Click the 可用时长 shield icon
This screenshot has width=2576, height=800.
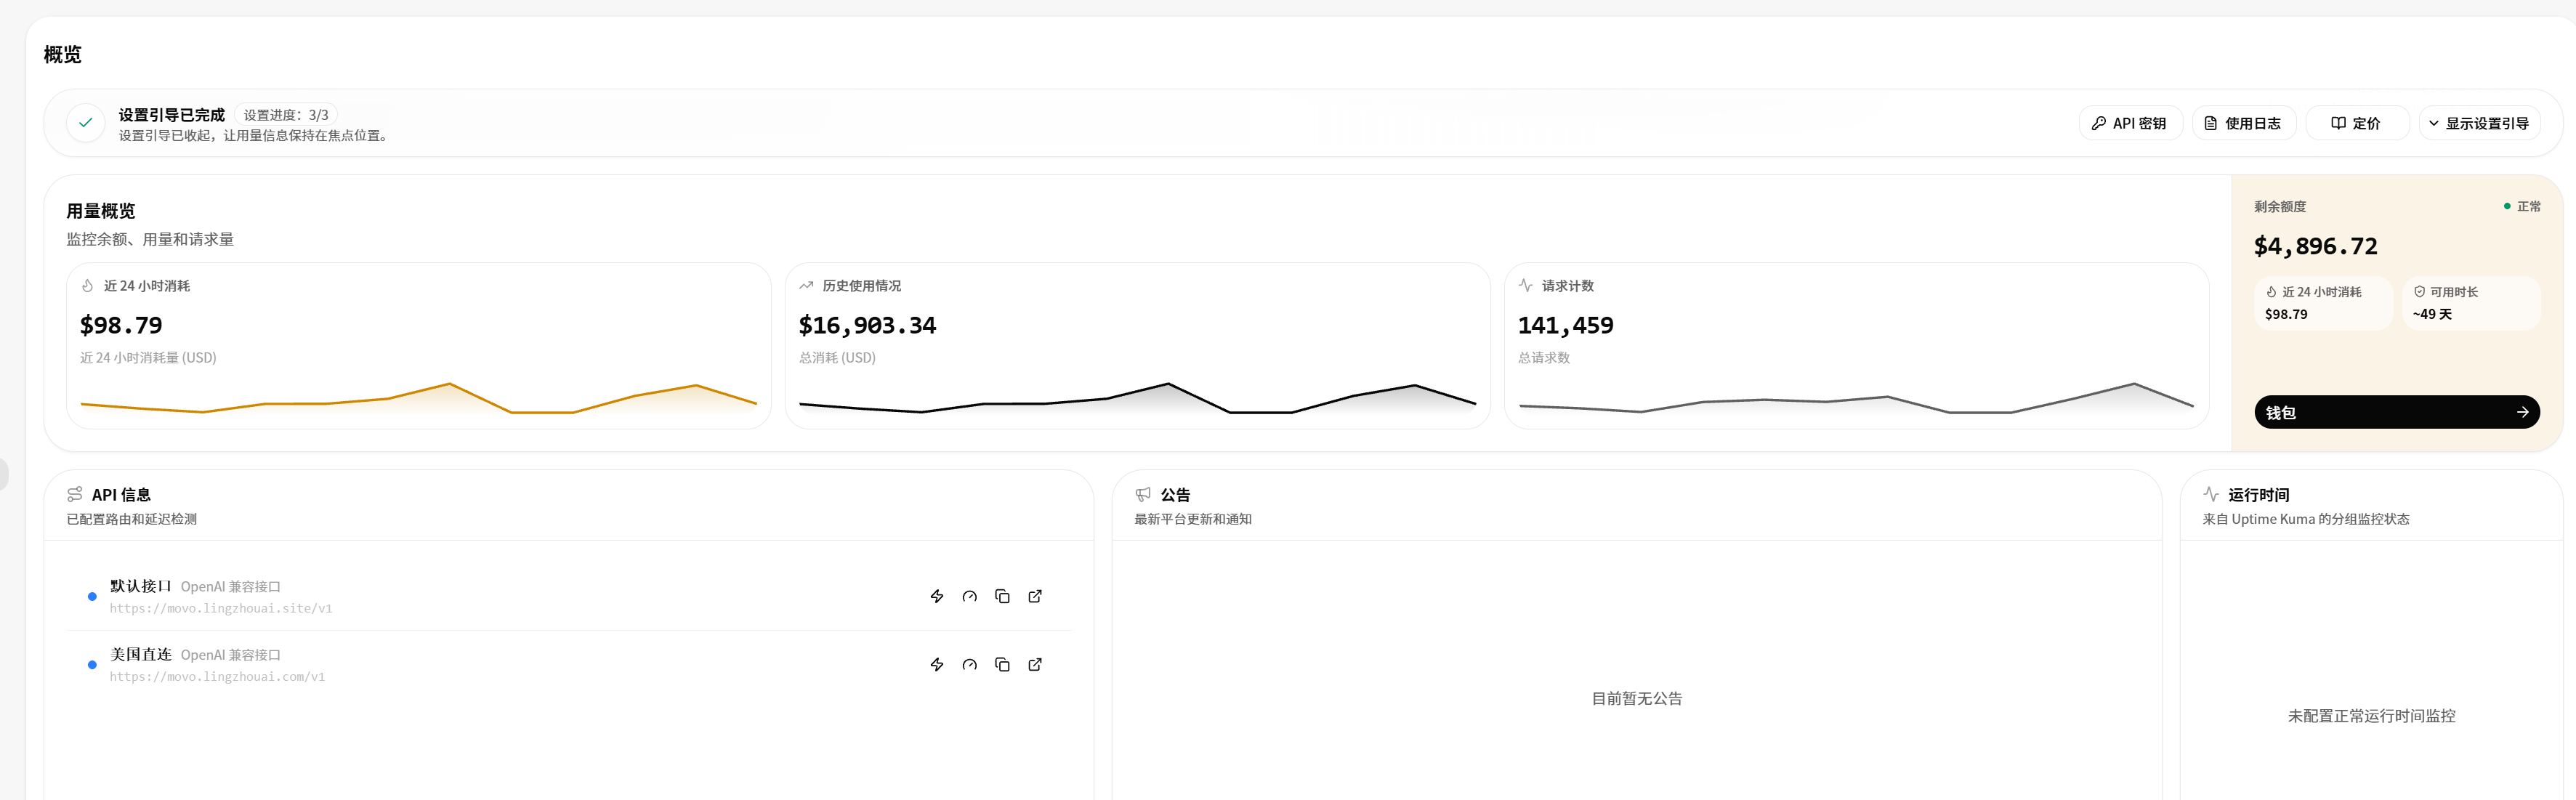pos(2419,292)
